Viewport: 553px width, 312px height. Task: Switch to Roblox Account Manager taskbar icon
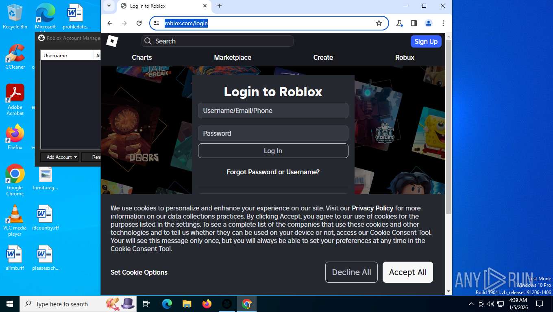point(227,304)
